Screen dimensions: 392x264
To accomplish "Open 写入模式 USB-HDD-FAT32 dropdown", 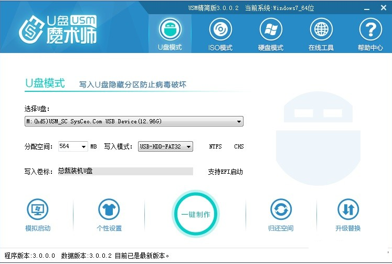I will [165, 146].
